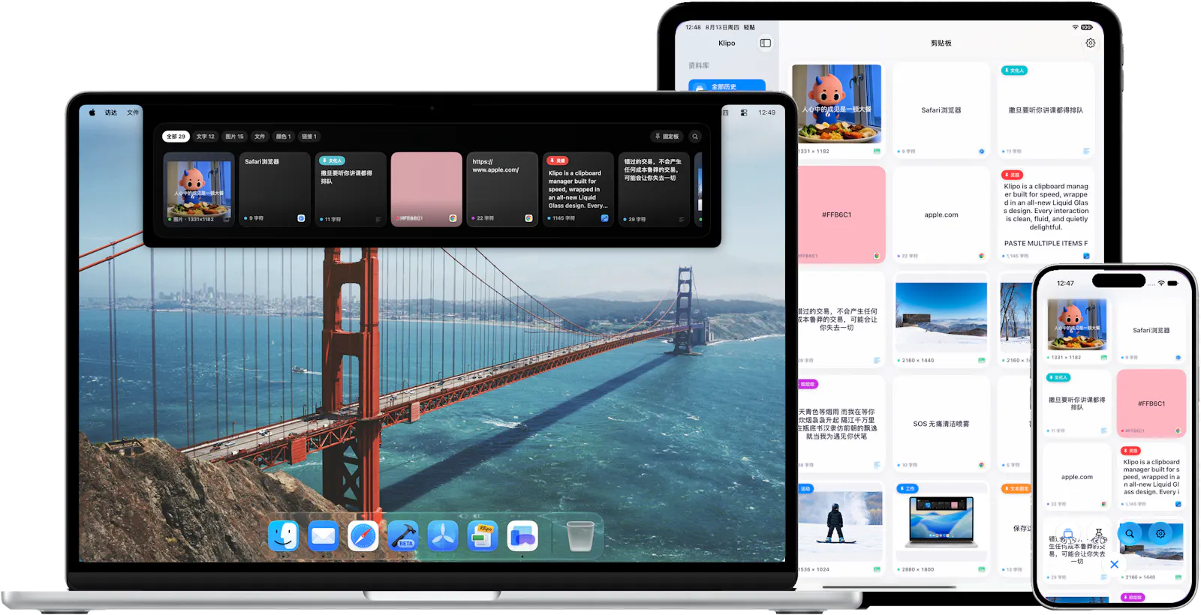The width and height of the screenshot is (1201, 615).
Task: Open the Klipo app icon in dock
Action: coord(483,536)
